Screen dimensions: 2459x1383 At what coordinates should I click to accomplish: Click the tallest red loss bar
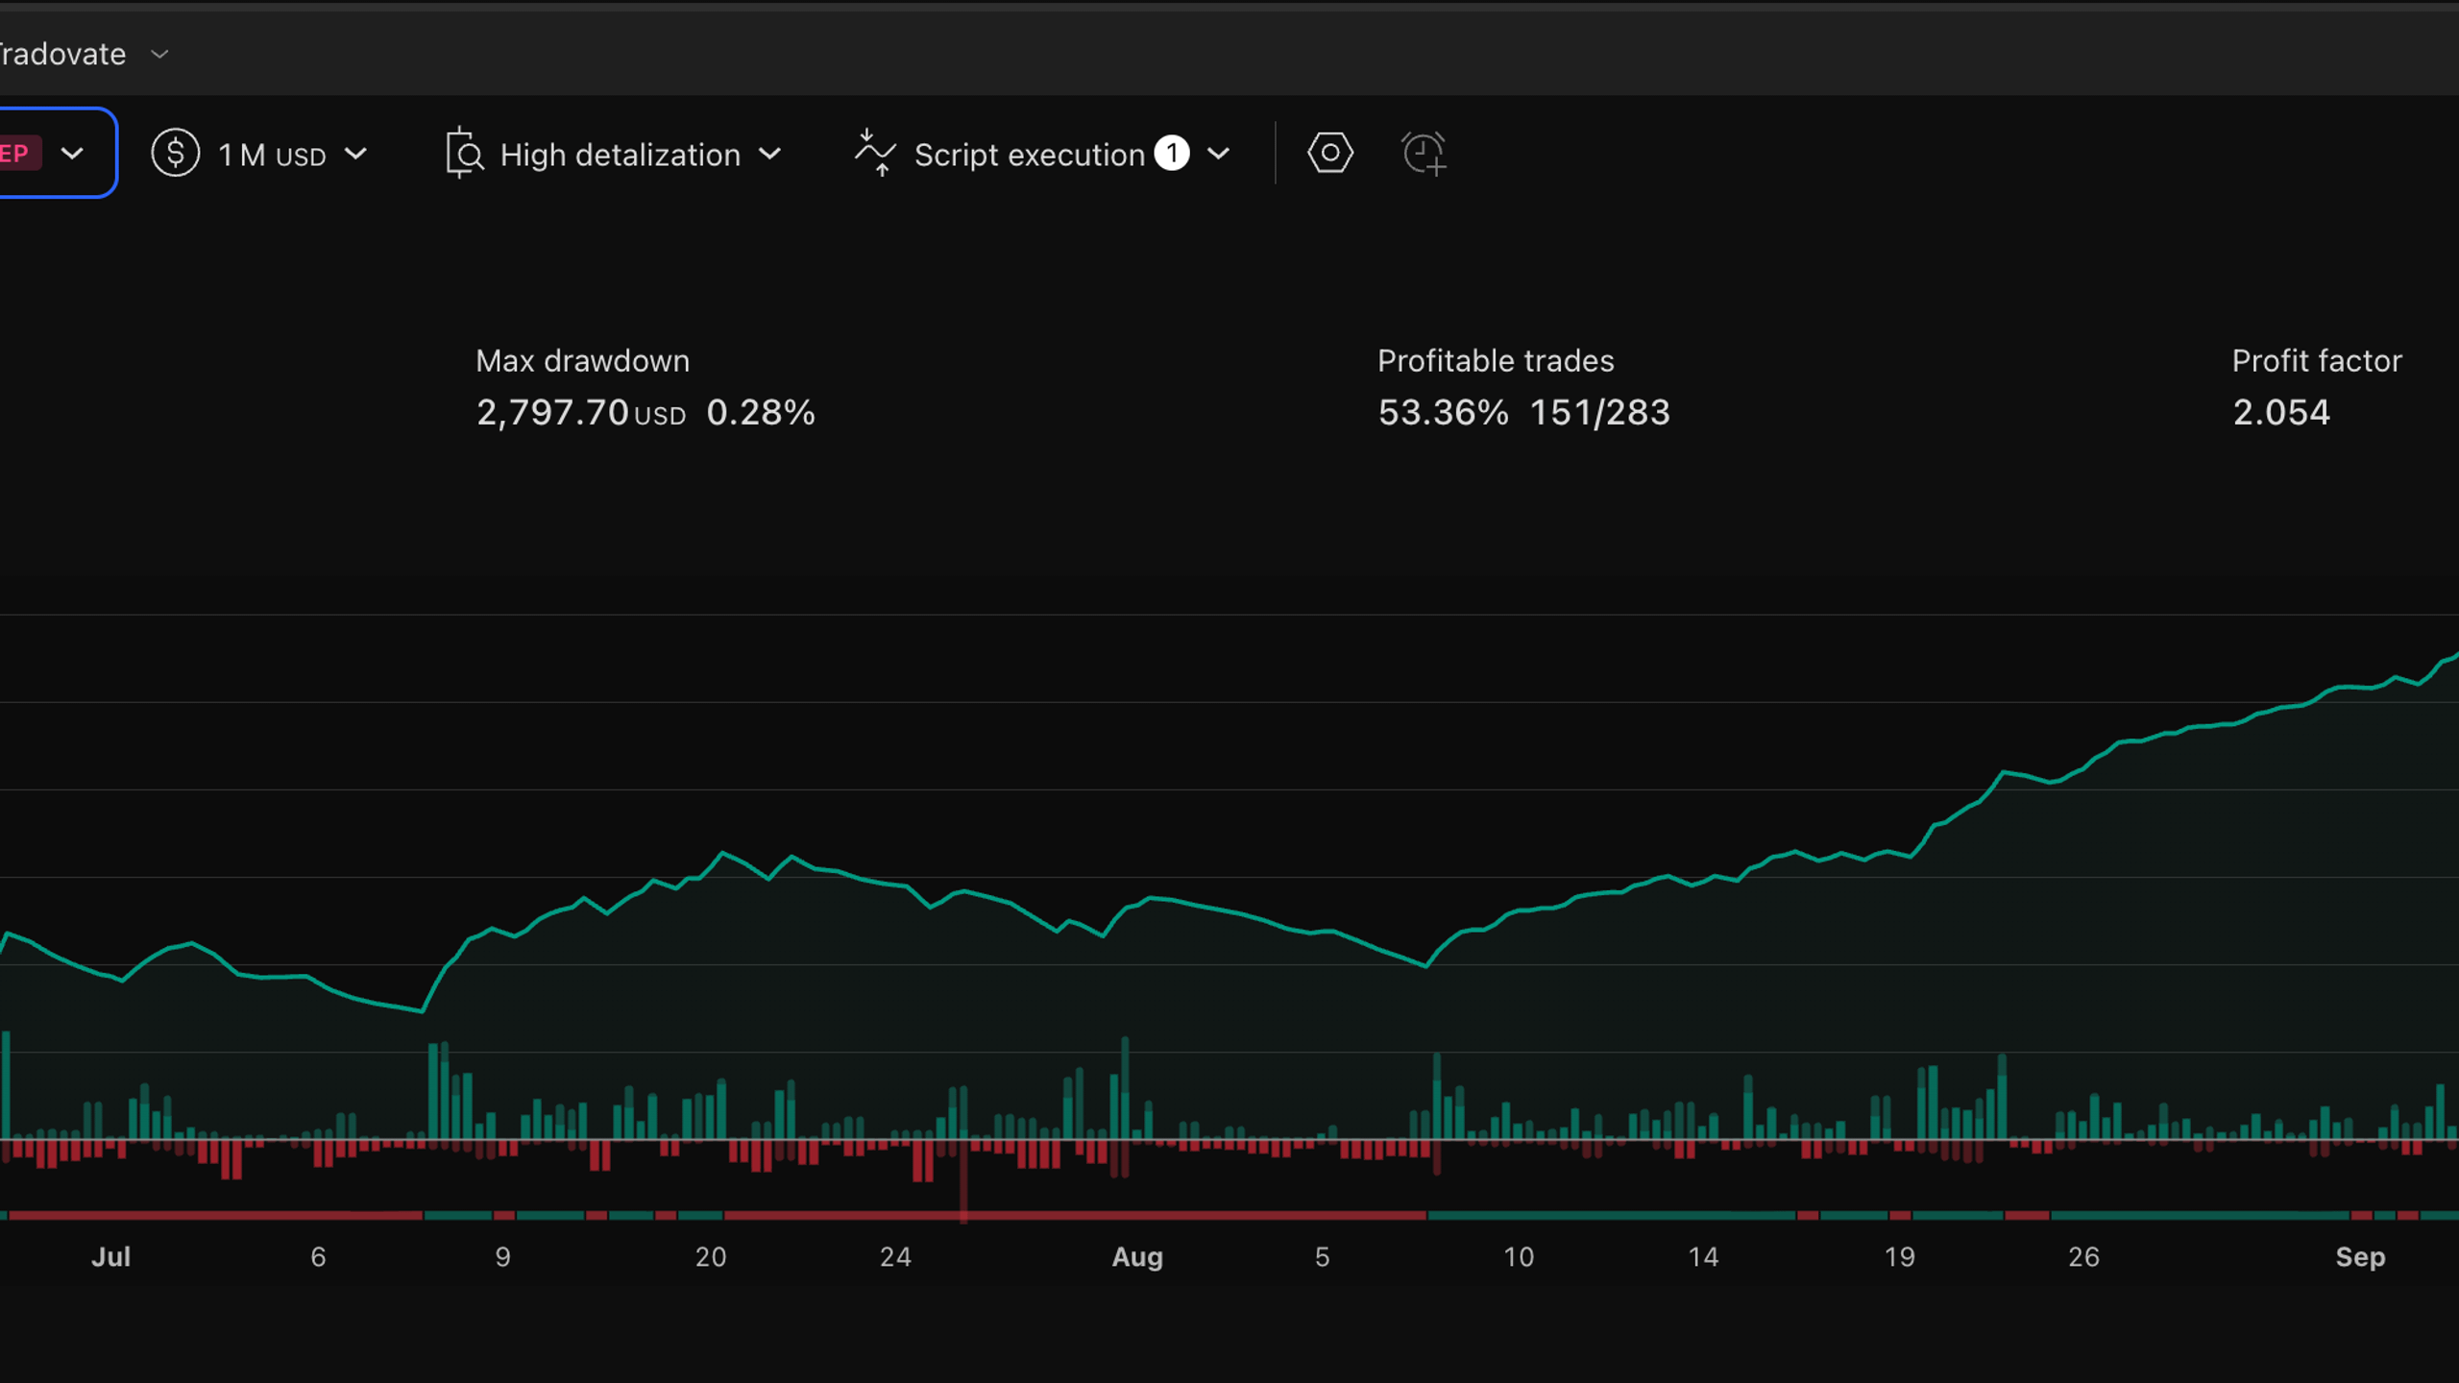pyautogui.click(x=963, y=1180)
